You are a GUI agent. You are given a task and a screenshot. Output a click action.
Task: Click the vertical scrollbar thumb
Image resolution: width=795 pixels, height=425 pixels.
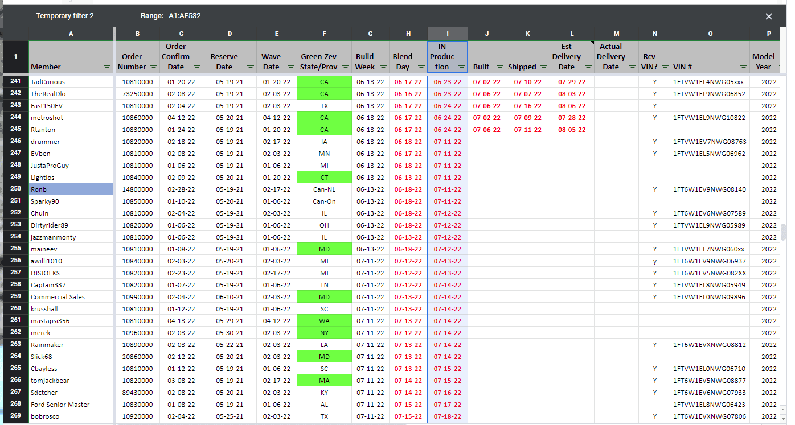[x=783, y=232]
